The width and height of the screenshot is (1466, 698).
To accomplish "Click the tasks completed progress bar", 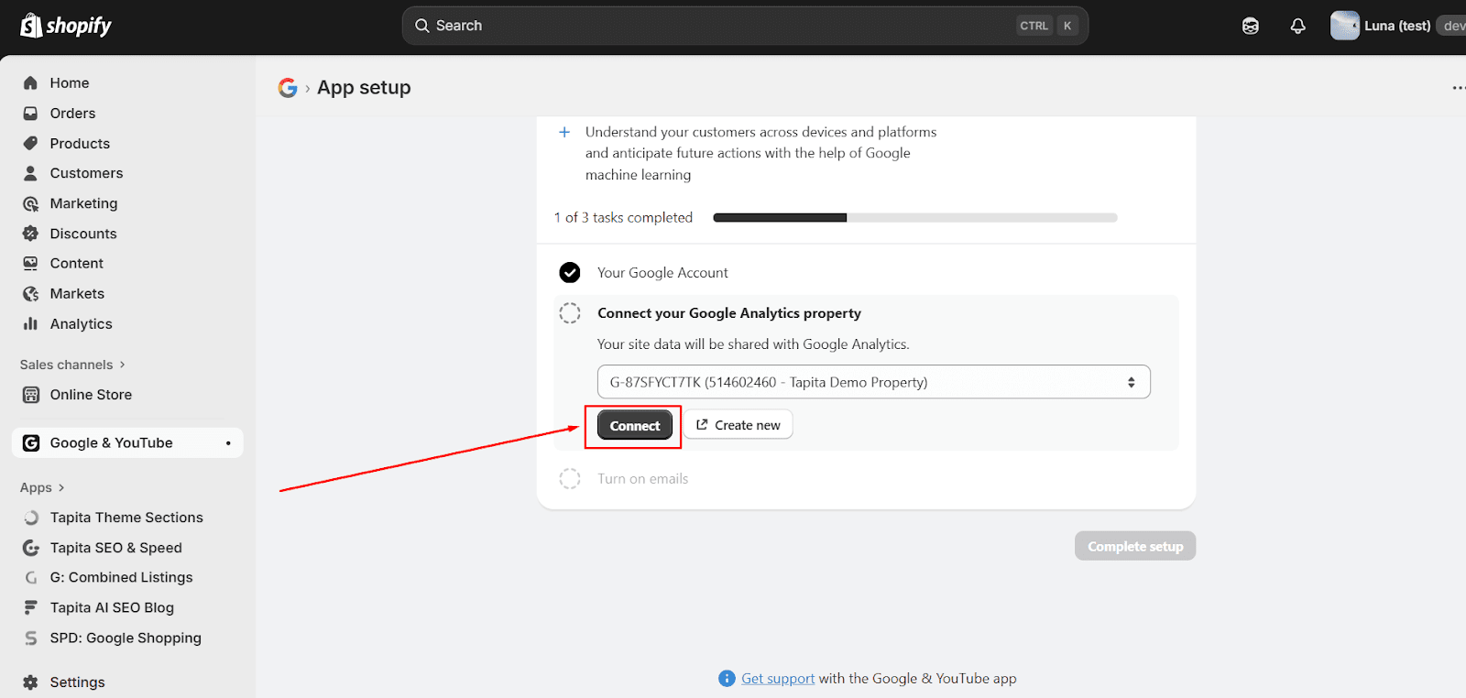I will pos(915,218).
